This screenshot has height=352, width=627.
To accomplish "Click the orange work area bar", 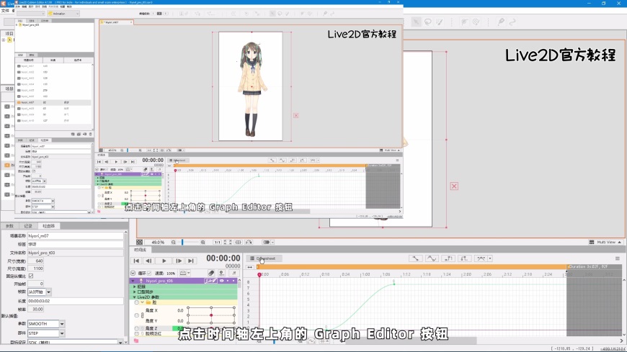I will [412, 267].
